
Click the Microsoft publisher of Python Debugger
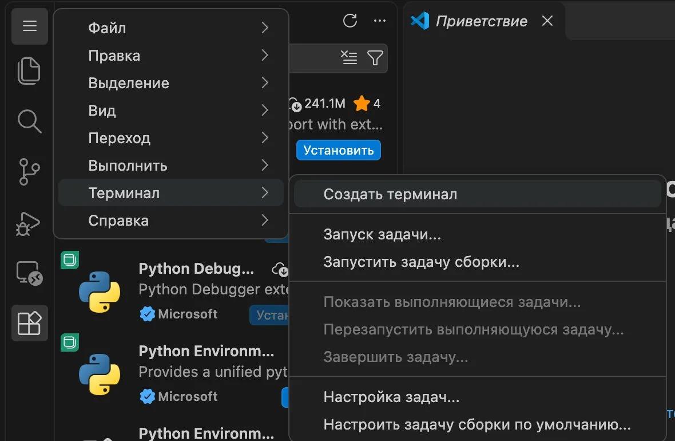coord(188,314)
